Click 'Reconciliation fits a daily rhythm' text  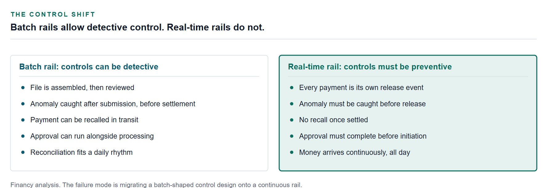(81, 152)
